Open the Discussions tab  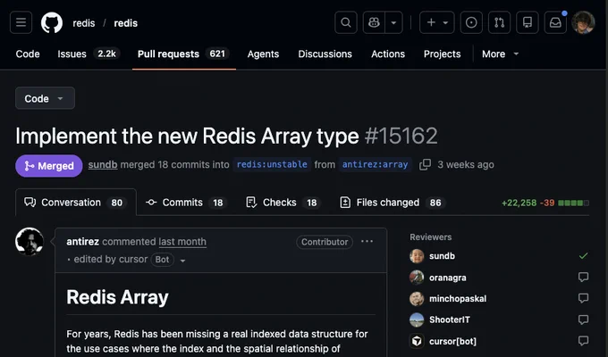coord(325,54)
